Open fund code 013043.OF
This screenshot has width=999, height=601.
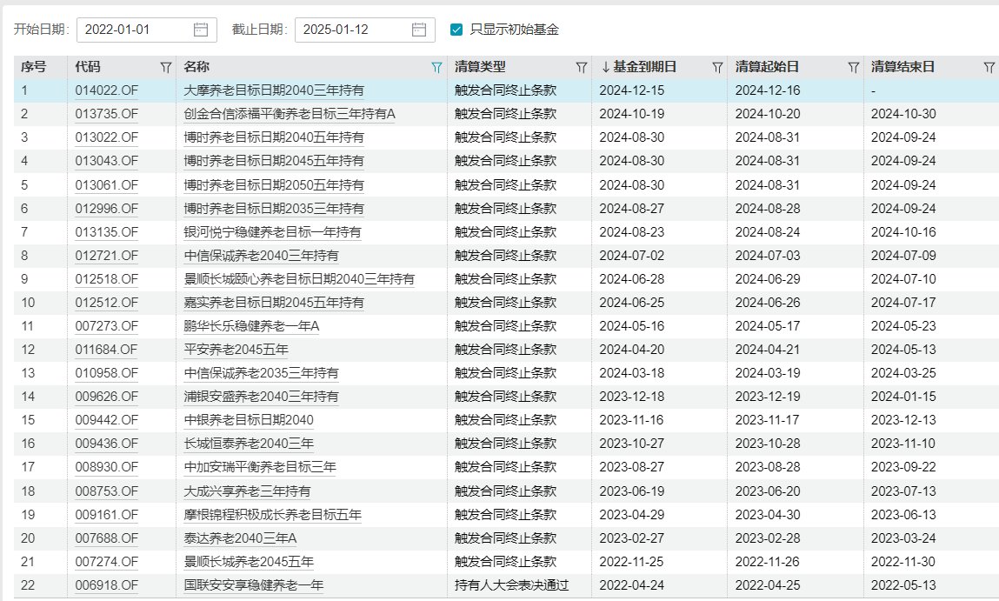(106, 161)
